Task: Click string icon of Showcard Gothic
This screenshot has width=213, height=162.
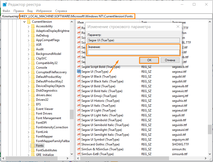Action: pyautogui.click(x=79, y=144)
